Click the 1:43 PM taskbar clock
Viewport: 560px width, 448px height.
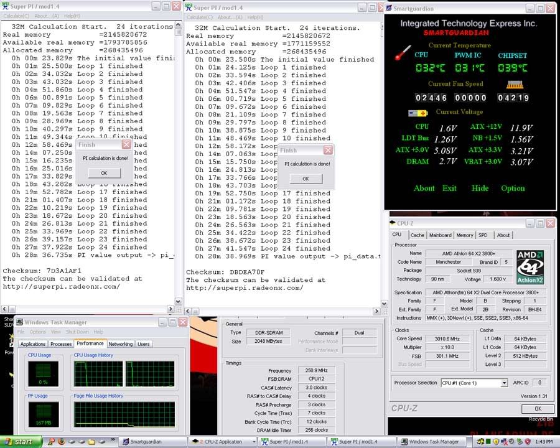[544, 442]
